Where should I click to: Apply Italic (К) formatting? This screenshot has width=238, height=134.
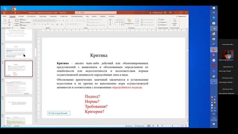click(x=37, y=24)
